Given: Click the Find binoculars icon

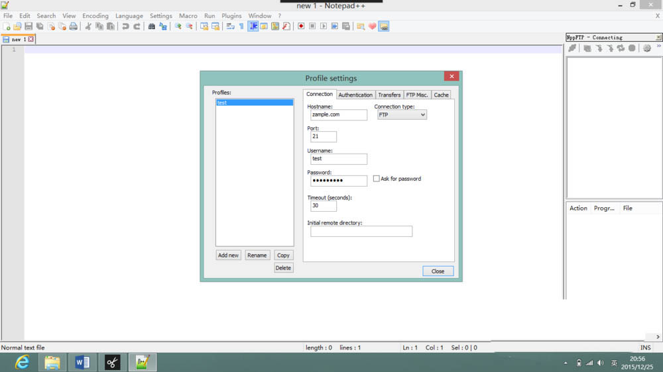Looking at the screenshot, I should 151,26.
